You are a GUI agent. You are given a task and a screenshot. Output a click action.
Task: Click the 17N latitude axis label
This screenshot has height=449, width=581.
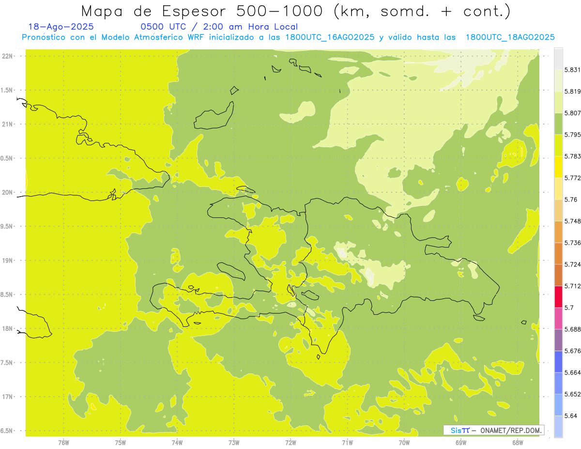(7, 397)
